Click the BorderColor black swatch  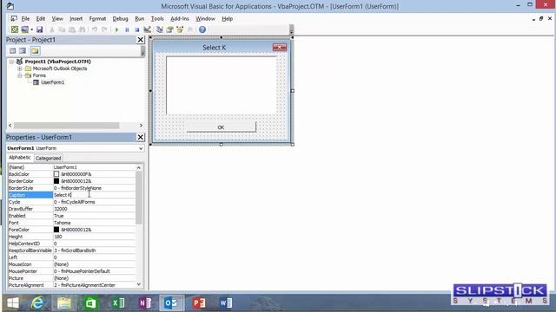pos(56,181)
